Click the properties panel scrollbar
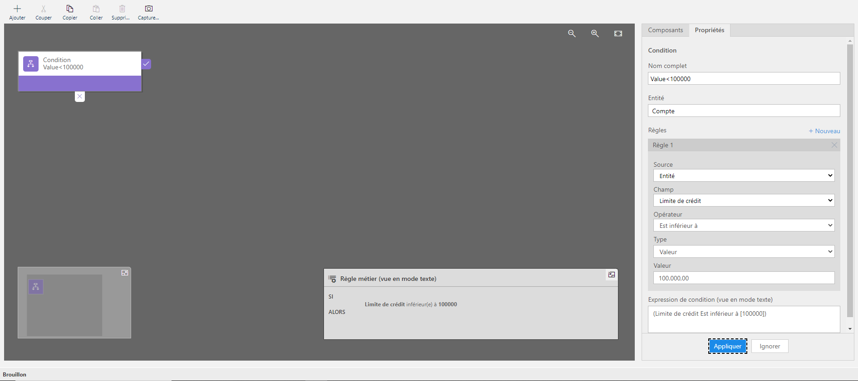 coord(850,180)
